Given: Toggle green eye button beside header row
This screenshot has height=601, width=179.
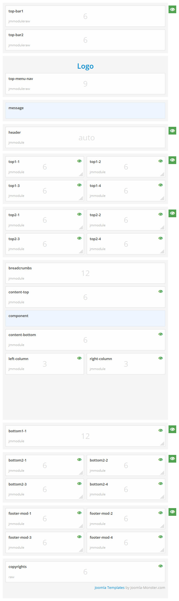Looking at the screenshot, I should (x=172, y=131).
